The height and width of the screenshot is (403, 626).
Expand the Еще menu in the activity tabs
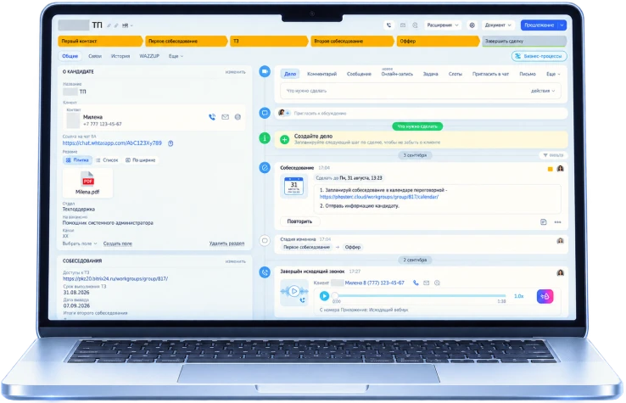(553, 75)
